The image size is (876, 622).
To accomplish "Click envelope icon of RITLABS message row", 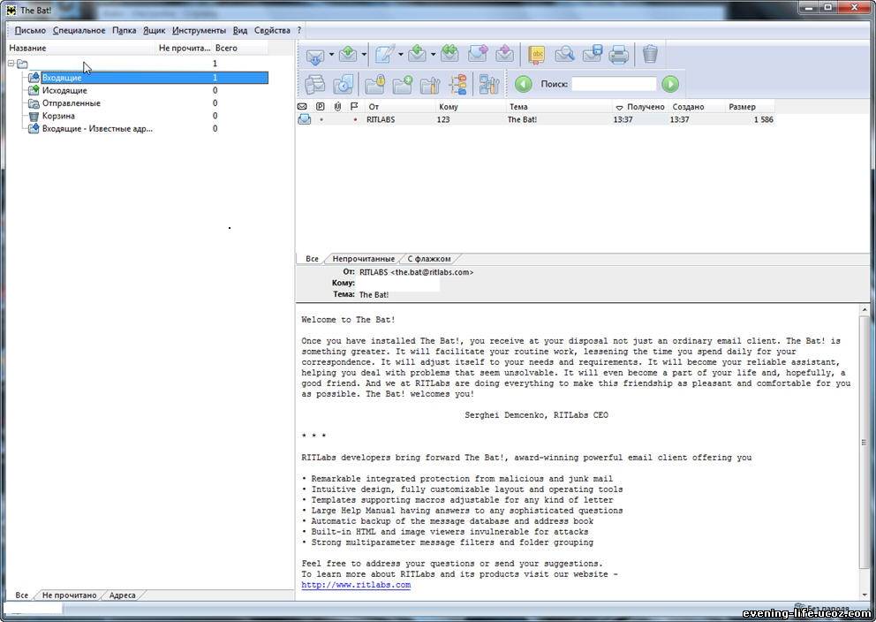I will (x=304, y=119).
